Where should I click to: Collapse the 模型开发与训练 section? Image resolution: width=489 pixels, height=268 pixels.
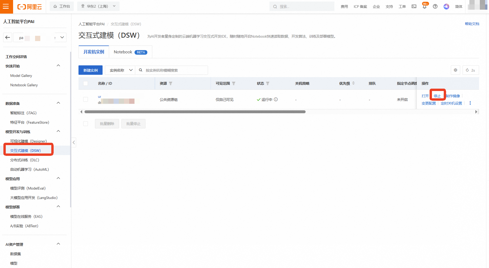click(58, 131)
